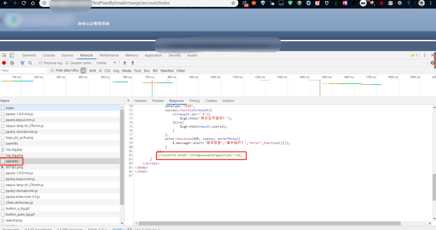The width and height of the screenshot is (436, 230).
Task: Toggle the network filter icon
Action: tap(22, 63)
